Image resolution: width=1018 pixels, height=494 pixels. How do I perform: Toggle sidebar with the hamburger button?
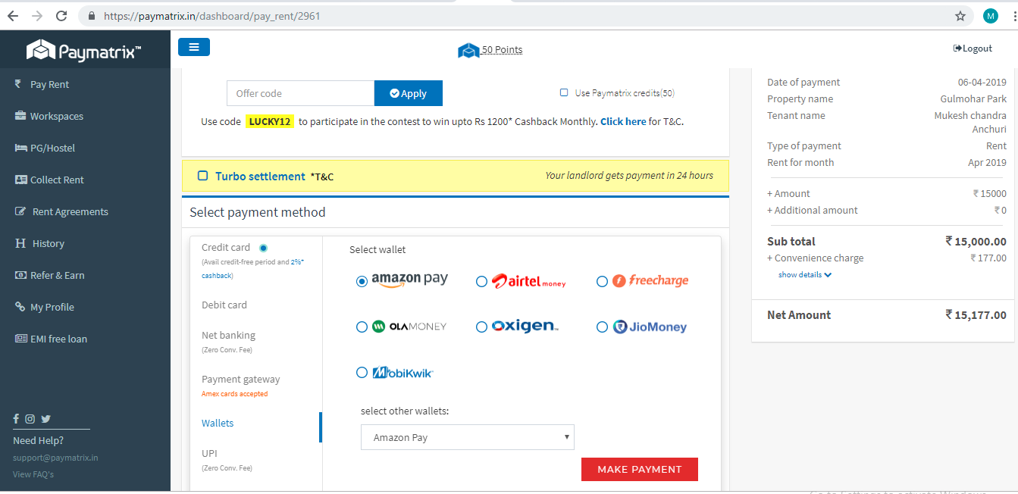coord(194,47)
